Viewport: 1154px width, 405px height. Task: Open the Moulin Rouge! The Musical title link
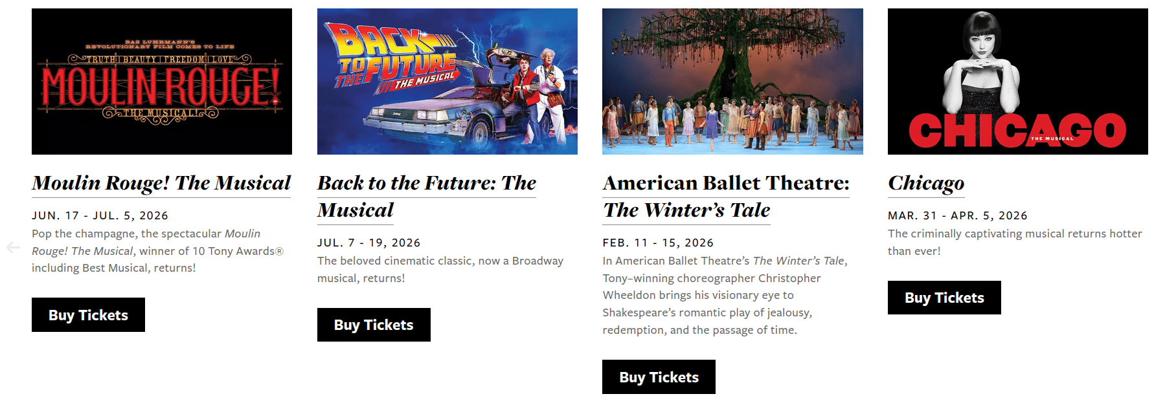[x=161, y=183]
